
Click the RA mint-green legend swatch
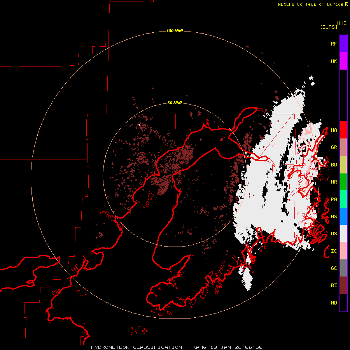[343, 199]
